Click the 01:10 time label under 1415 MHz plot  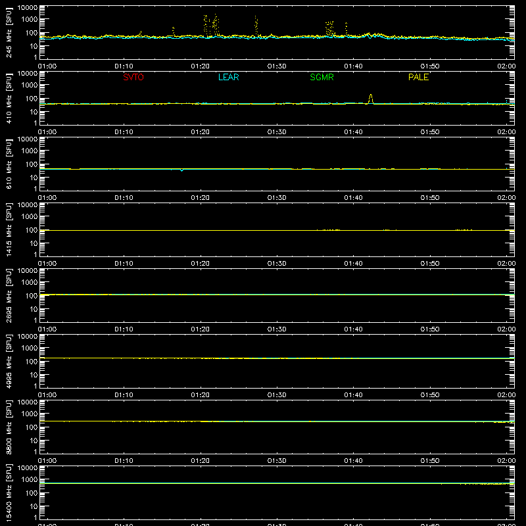(124, 264)
